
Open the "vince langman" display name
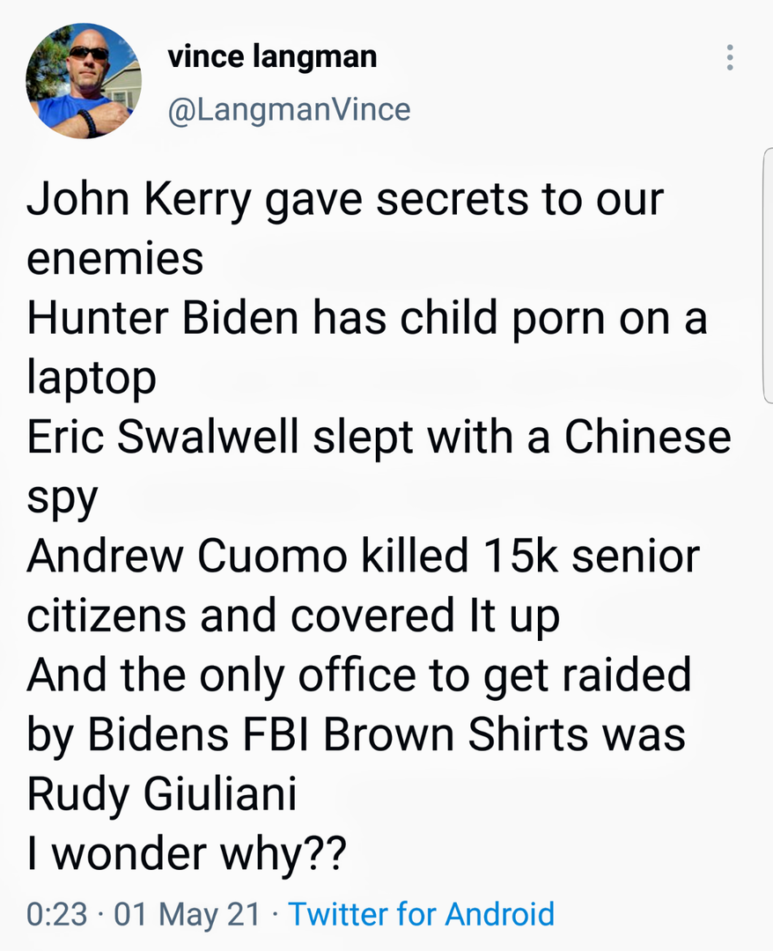[272, 57]
